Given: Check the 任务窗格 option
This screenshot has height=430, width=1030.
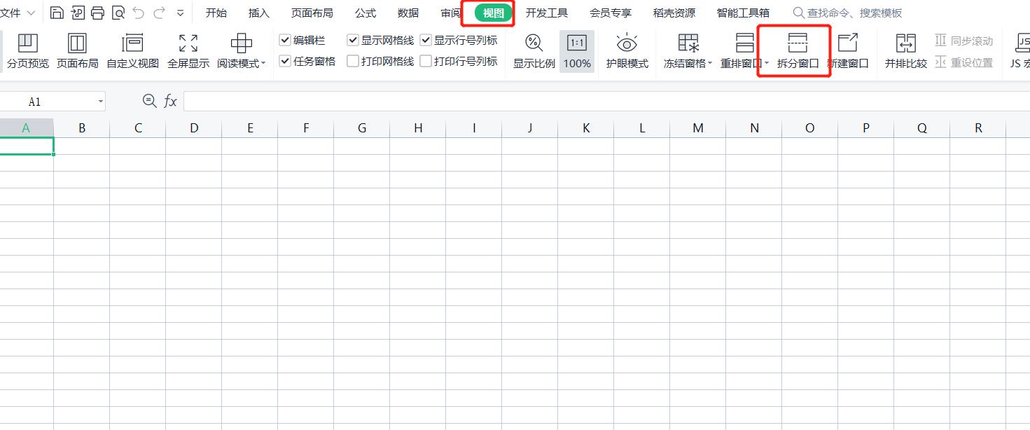Looking at the screenshot, I should (x=284, y=60).
